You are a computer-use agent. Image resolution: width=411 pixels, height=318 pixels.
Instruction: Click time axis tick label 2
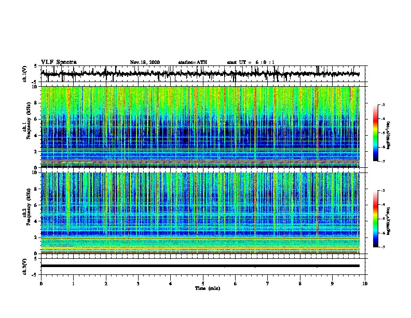point(106,284)
